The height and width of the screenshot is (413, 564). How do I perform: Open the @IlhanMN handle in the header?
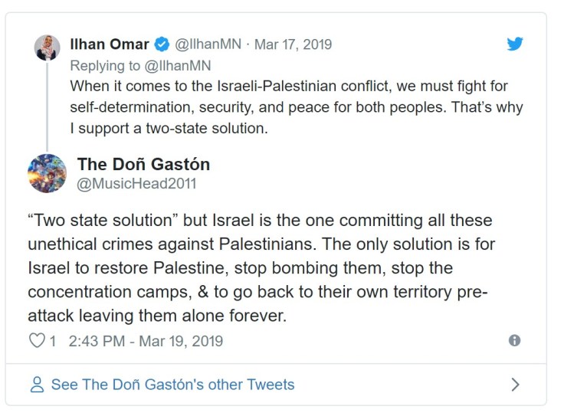208,44
